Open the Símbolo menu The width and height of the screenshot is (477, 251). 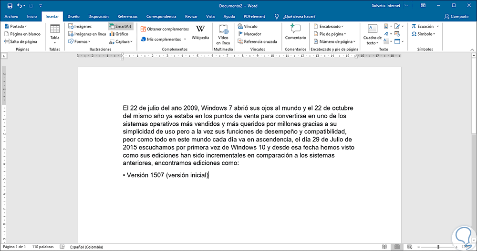423,34
